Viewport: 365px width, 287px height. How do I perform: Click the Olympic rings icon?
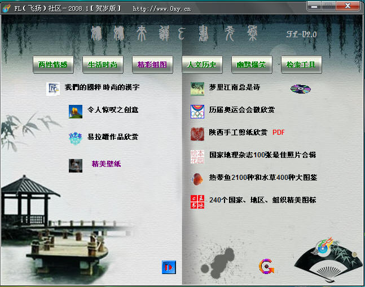point(197,110)
